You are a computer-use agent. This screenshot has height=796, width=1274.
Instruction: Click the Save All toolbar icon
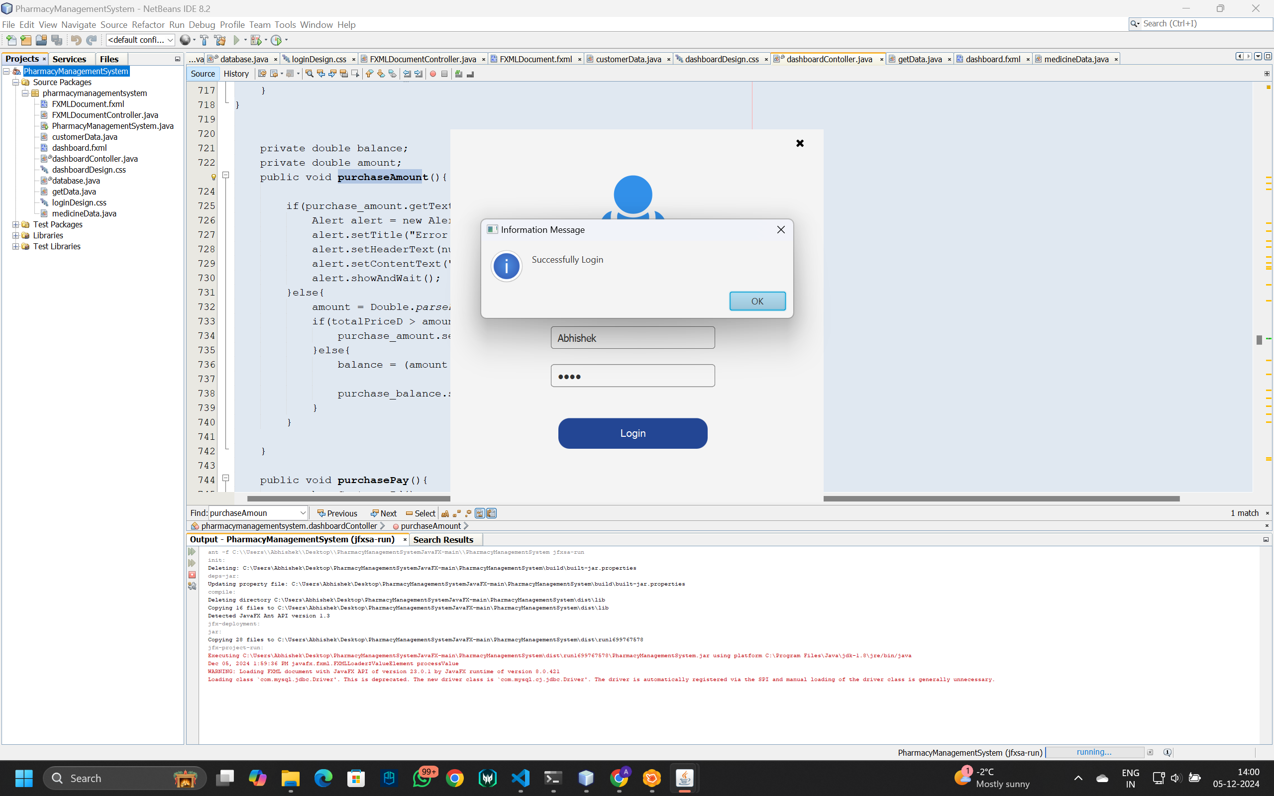(x=57, y=40)
